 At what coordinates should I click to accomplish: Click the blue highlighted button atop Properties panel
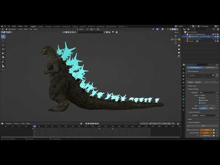194,67
